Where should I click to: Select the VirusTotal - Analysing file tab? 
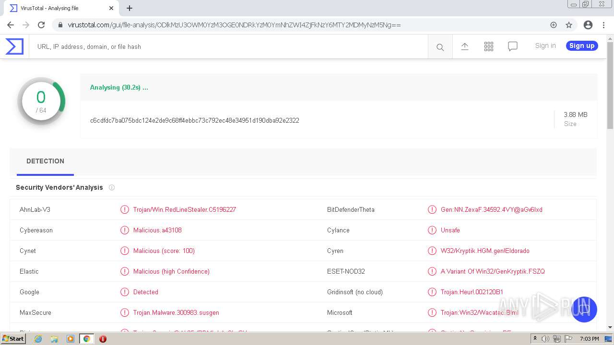pos(61,8)
